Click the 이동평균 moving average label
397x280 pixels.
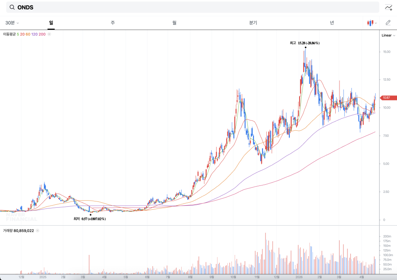pyautogui.click(x=9, y=35)
